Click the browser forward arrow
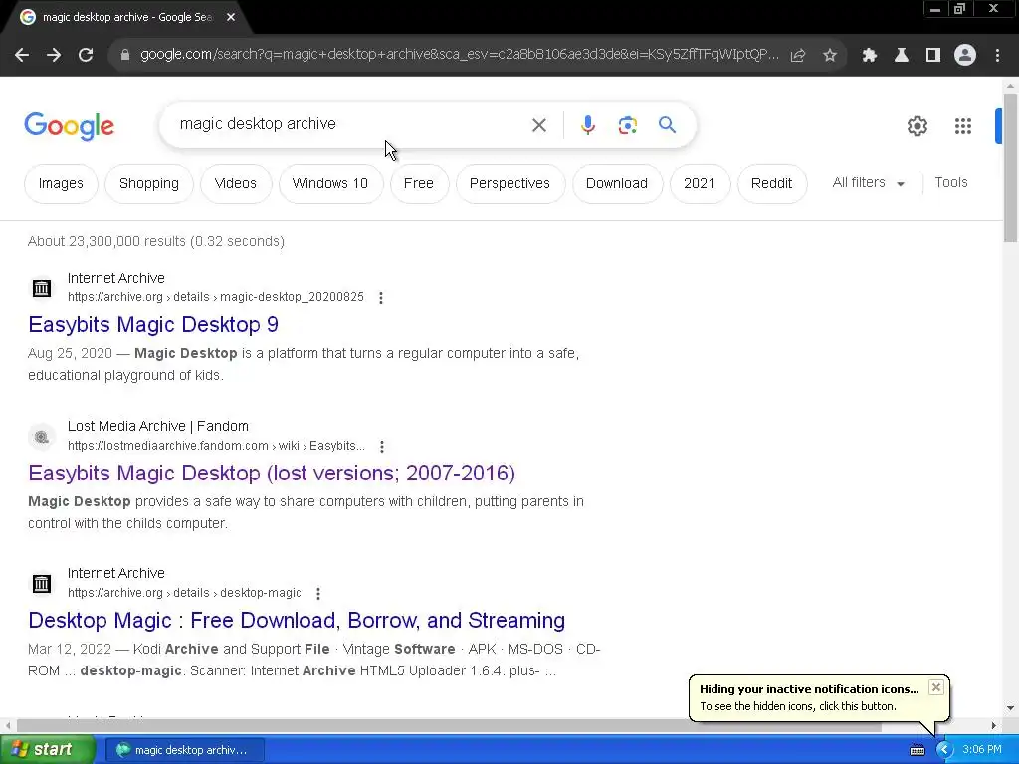The height and width of the screenshot is (764, 1019). (x=54, y=56)
